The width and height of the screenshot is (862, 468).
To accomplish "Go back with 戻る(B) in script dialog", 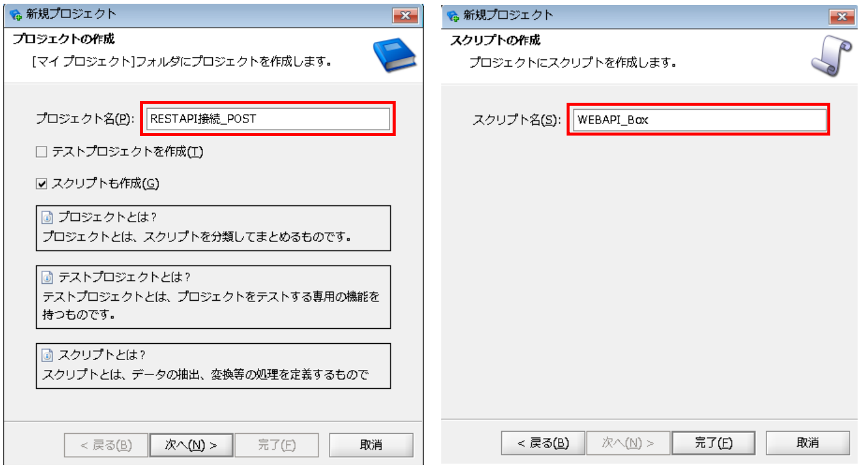I will point(543,443).
